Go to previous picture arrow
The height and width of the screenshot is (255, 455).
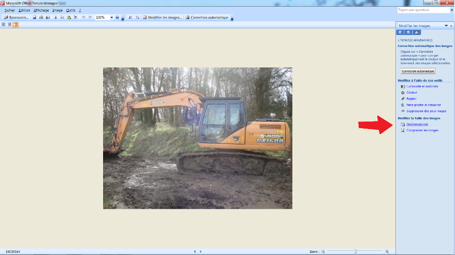(195, 251)
